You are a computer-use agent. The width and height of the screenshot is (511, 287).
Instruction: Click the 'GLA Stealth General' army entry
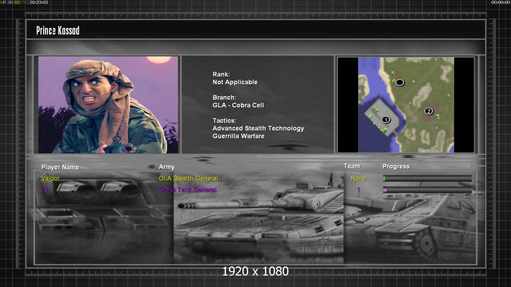coord(188,178)
